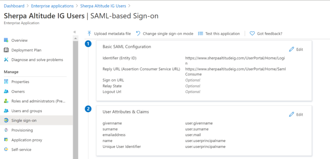Click the Provisioning icon

pos(6,130)
